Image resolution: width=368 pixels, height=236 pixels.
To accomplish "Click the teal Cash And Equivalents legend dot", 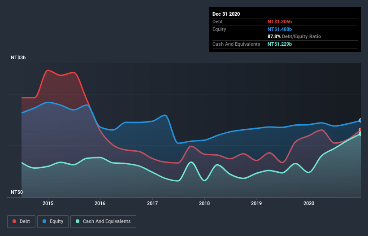I will pos(78,221).
